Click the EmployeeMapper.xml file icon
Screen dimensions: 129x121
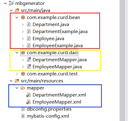(x=28, y=102)
